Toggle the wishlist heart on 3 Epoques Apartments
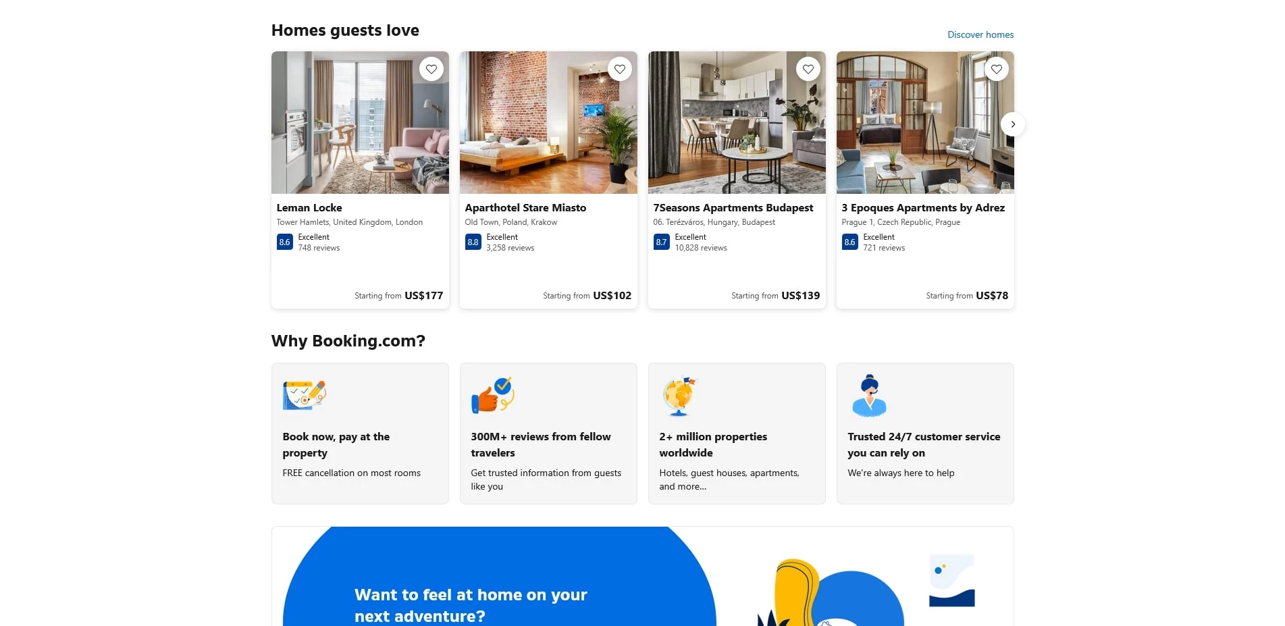This screenshot has width=1285, height=626. pyautogui.click(x=996, y=68)
